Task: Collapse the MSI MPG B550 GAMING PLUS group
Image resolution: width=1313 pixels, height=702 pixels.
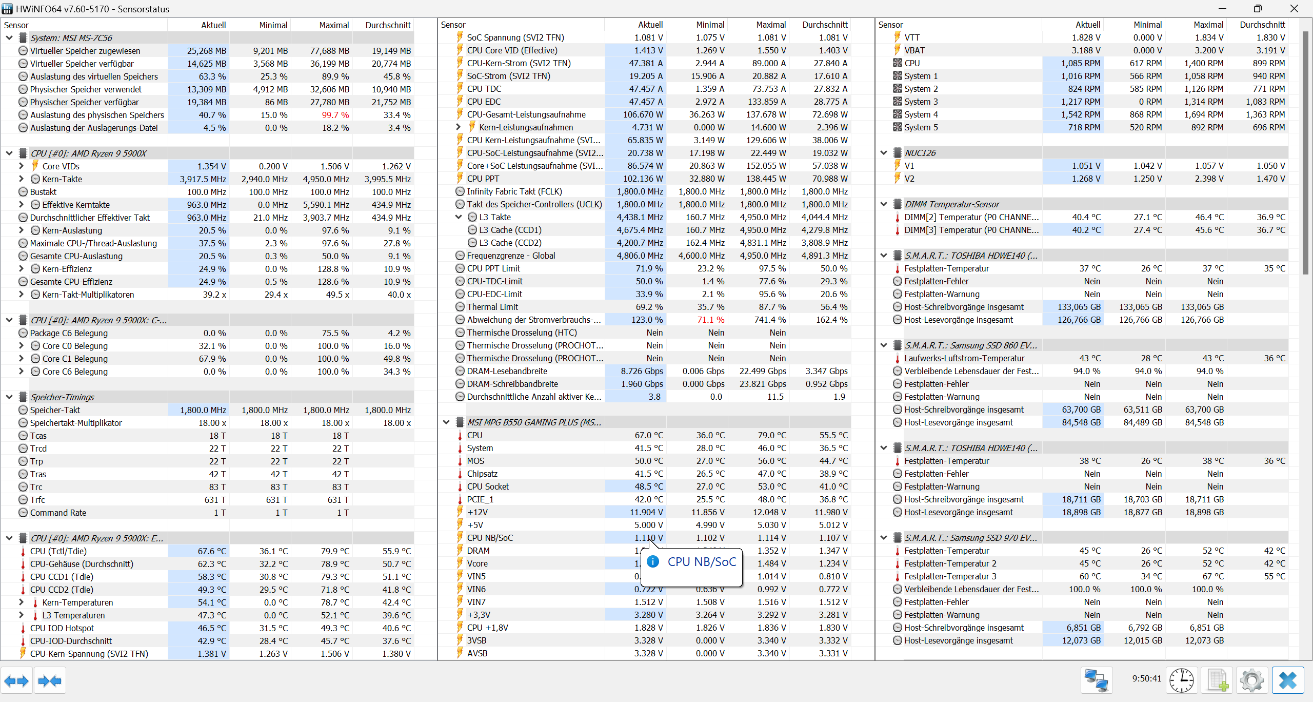Action: pos(446,422)
